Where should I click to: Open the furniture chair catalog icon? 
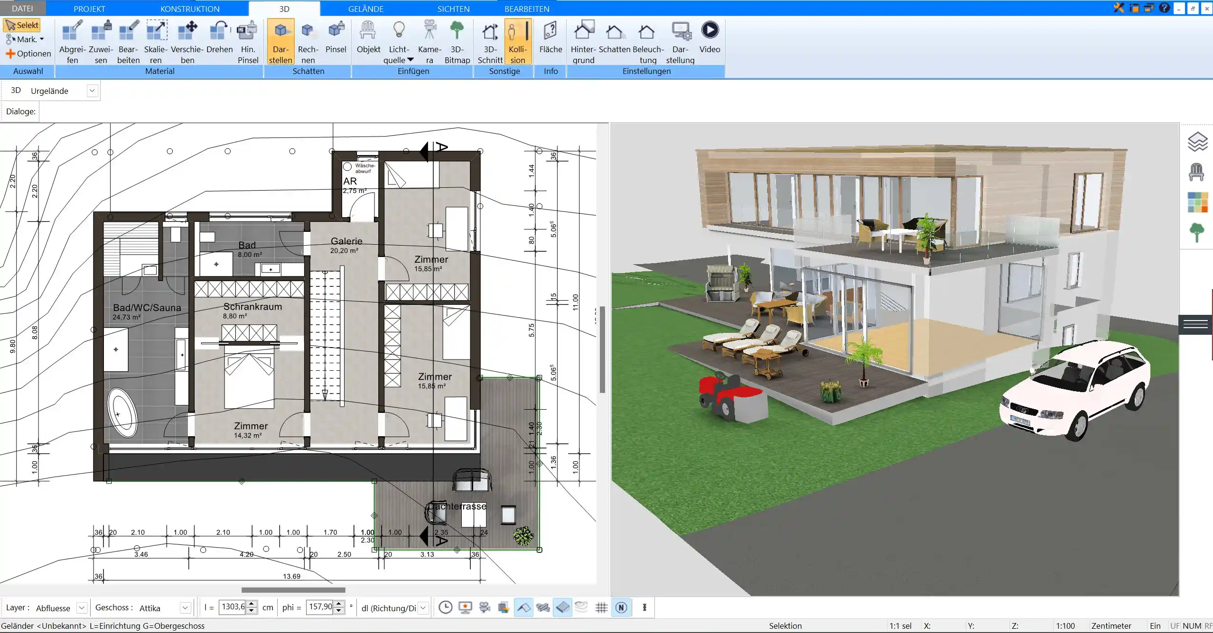(1196, 172)
